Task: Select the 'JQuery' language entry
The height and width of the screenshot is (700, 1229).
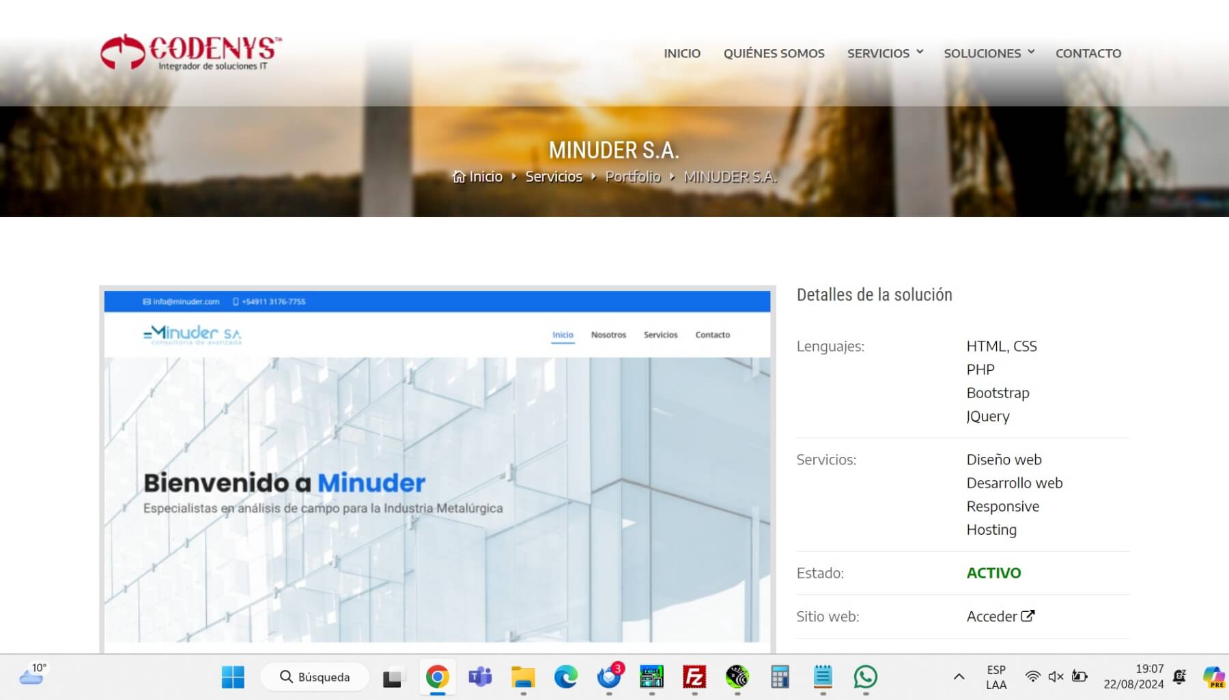Action: pyautogui.click(x=988, y=417)
